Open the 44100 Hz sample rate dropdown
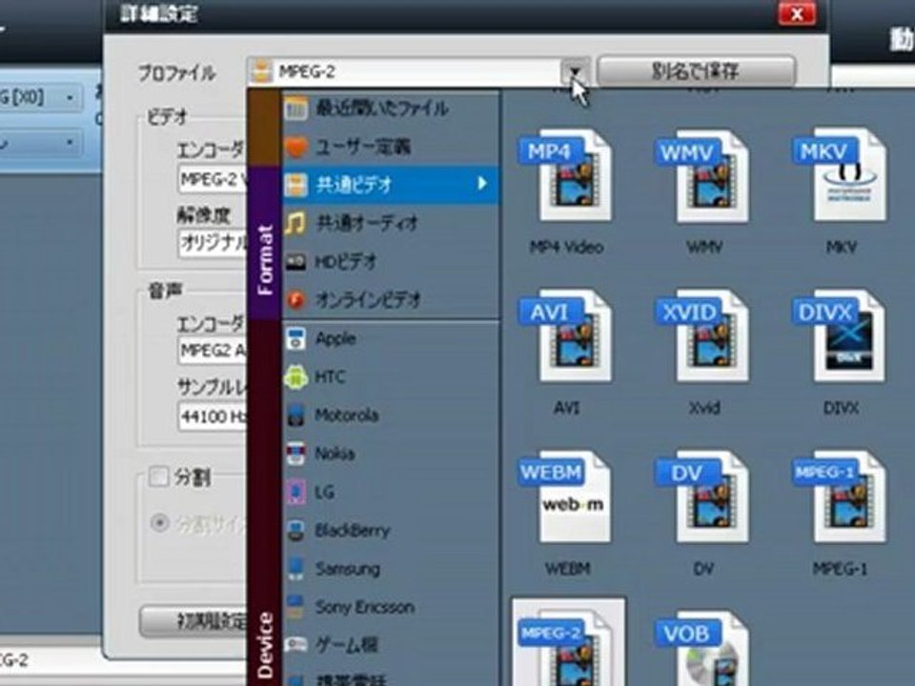The image size is (915, 686). tap(212, 416)
